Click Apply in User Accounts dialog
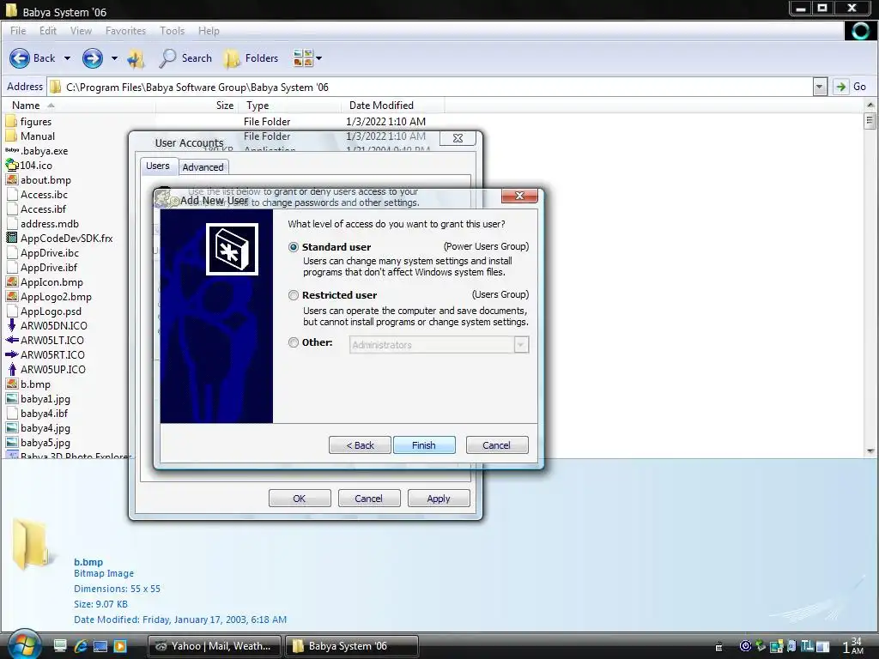 pos(439,499)
